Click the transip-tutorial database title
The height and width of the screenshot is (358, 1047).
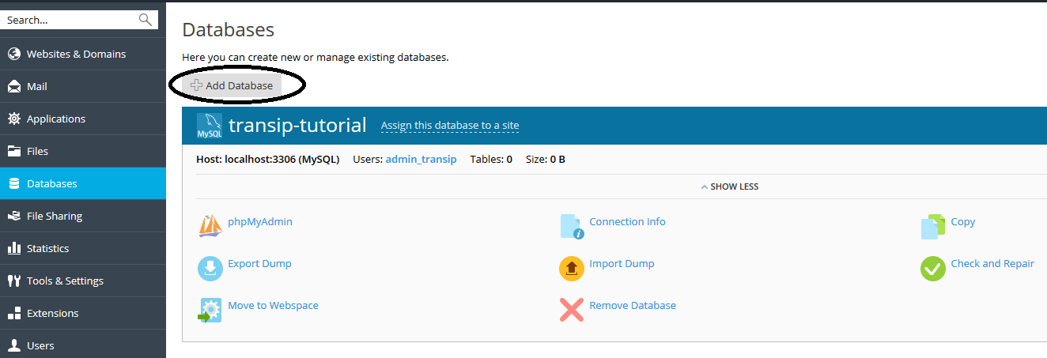pyautogui.click(x=297, y=125)
